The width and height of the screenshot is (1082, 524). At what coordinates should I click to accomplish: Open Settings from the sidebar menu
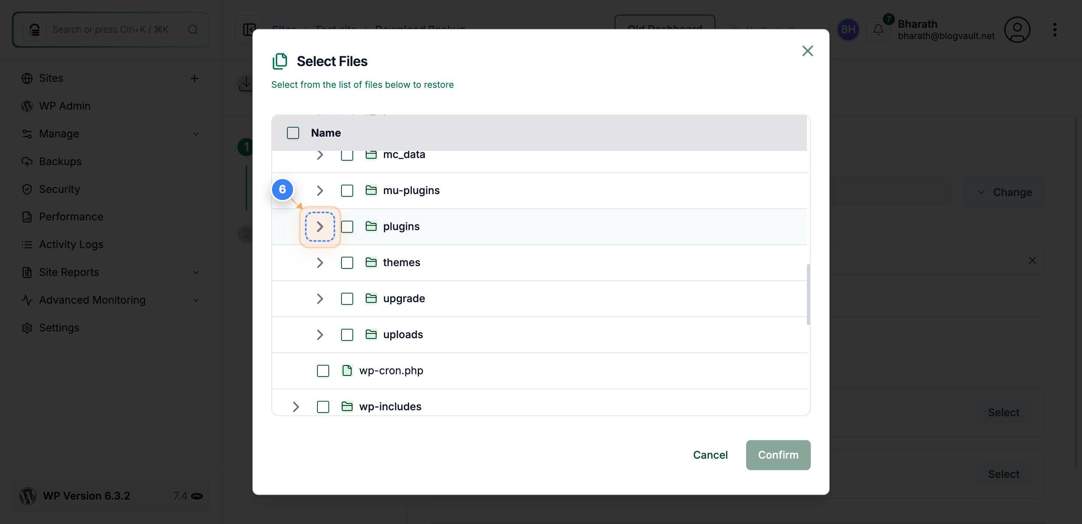click(59, 328)
